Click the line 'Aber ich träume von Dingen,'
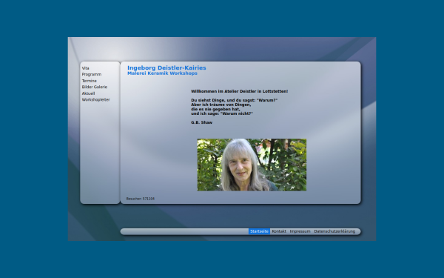This screenshot has width=444, height=278. click(x=221, y=105)
